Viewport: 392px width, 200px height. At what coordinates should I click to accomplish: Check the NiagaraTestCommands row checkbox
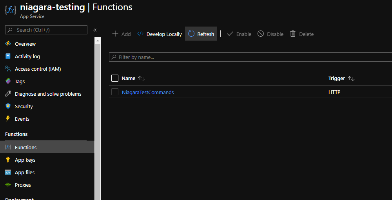[x=115, y=92]
